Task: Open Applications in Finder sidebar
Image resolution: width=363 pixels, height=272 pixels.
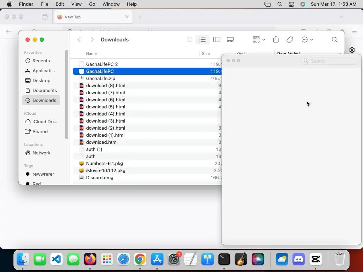Action: [x=41, y=70]
